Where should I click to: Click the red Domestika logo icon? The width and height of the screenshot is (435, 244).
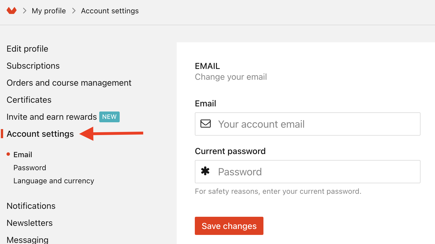tap(12, 11)
